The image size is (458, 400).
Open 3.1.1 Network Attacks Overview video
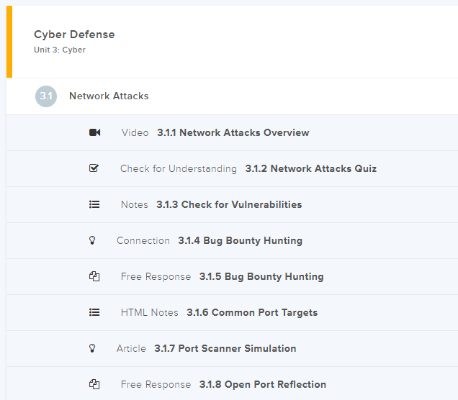click(233, 132)
